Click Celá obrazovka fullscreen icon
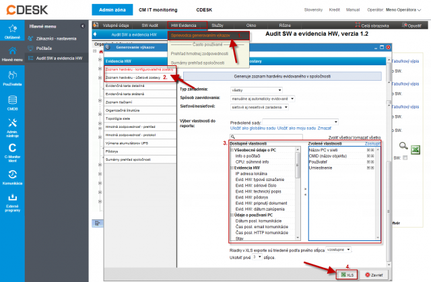The height and width of the screenshot is (282, 431). coord(358,25)
